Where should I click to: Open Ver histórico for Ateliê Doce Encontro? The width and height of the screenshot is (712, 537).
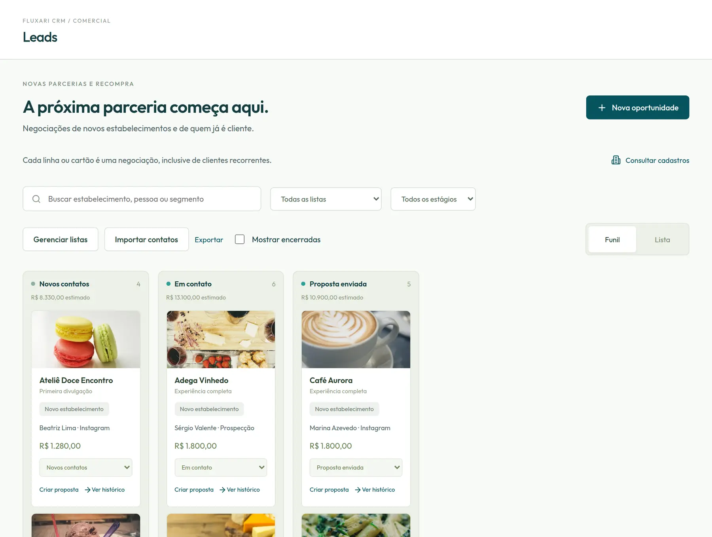[x=104, y=490]
